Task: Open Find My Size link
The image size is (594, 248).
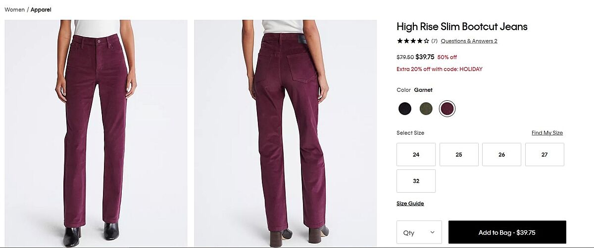Action: 547,133
